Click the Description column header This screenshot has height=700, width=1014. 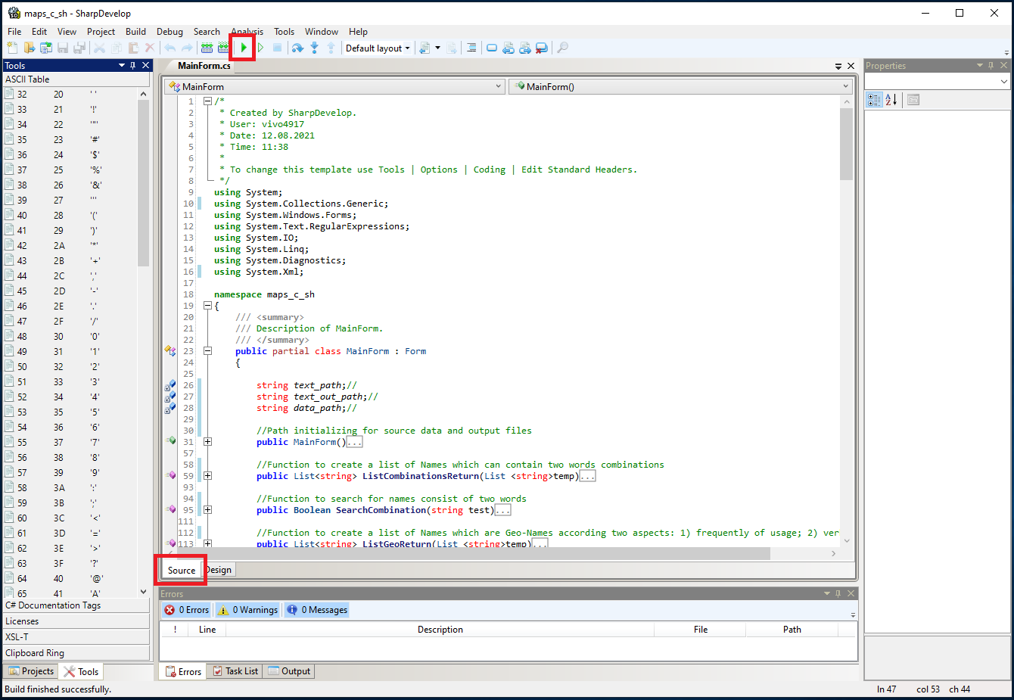[x=440, y=630]
